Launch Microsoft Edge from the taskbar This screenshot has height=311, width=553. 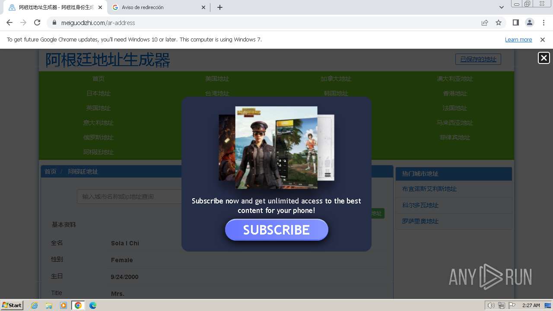93,305
